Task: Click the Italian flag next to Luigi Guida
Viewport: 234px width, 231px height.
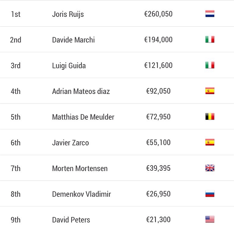Action: (210, 65)
